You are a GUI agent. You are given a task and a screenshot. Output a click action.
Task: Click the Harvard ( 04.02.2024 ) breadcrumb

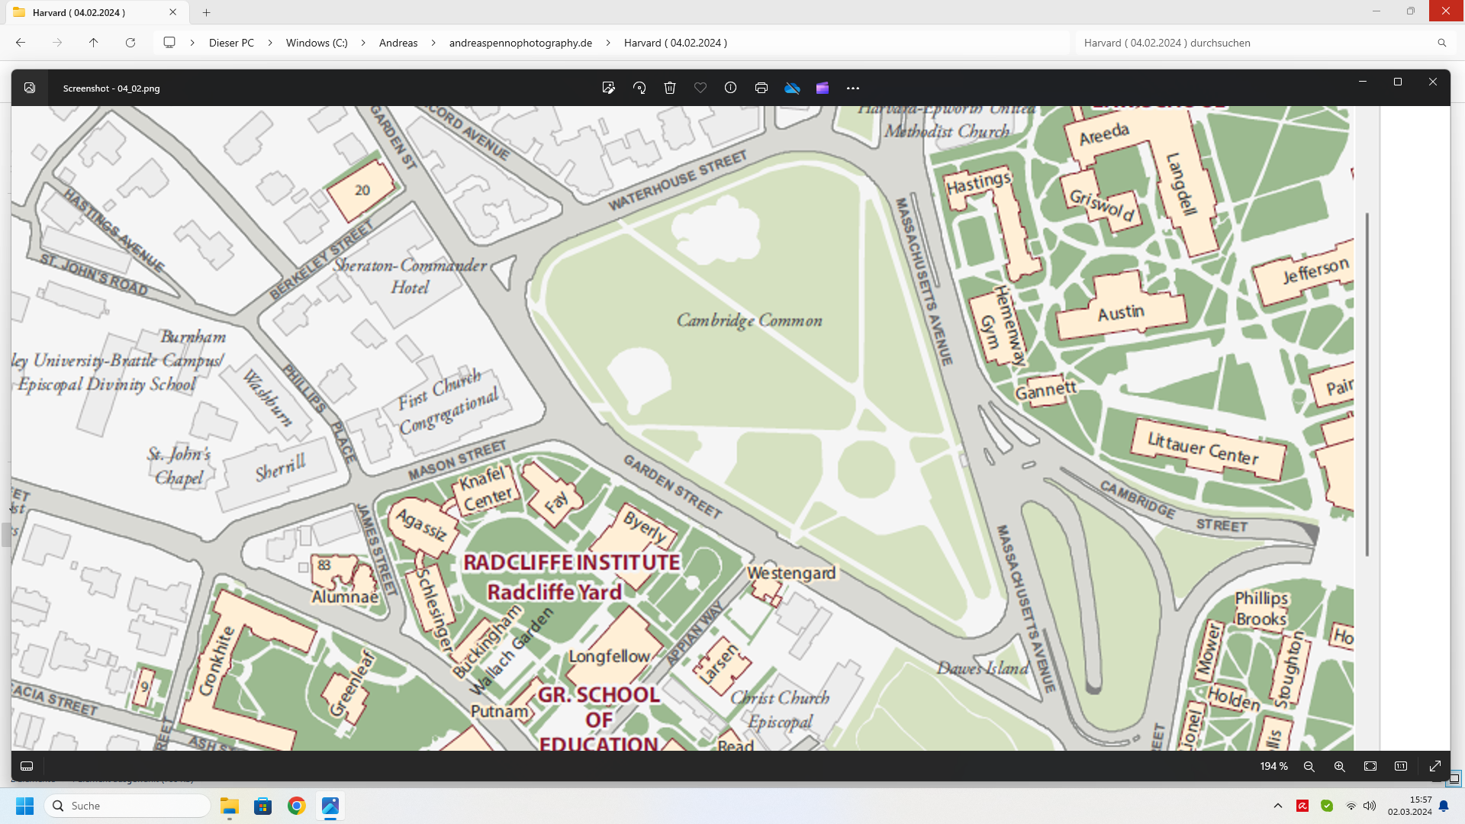coord(675,43)
